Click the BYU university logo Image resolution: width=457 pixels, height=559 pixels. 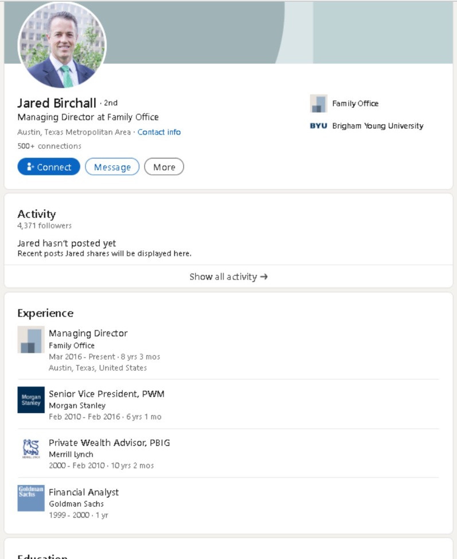[x=318, y=125]
